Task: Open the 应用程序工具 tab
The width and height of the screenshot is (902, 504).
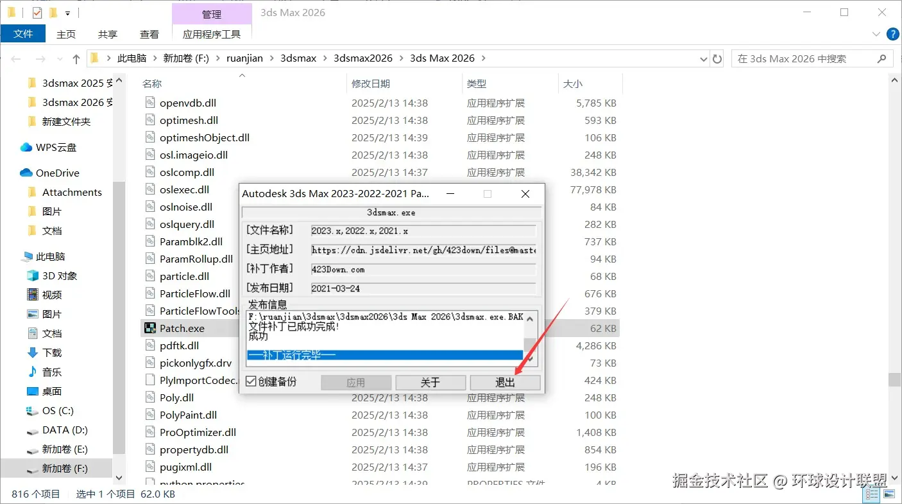Action: click(212, 34)
